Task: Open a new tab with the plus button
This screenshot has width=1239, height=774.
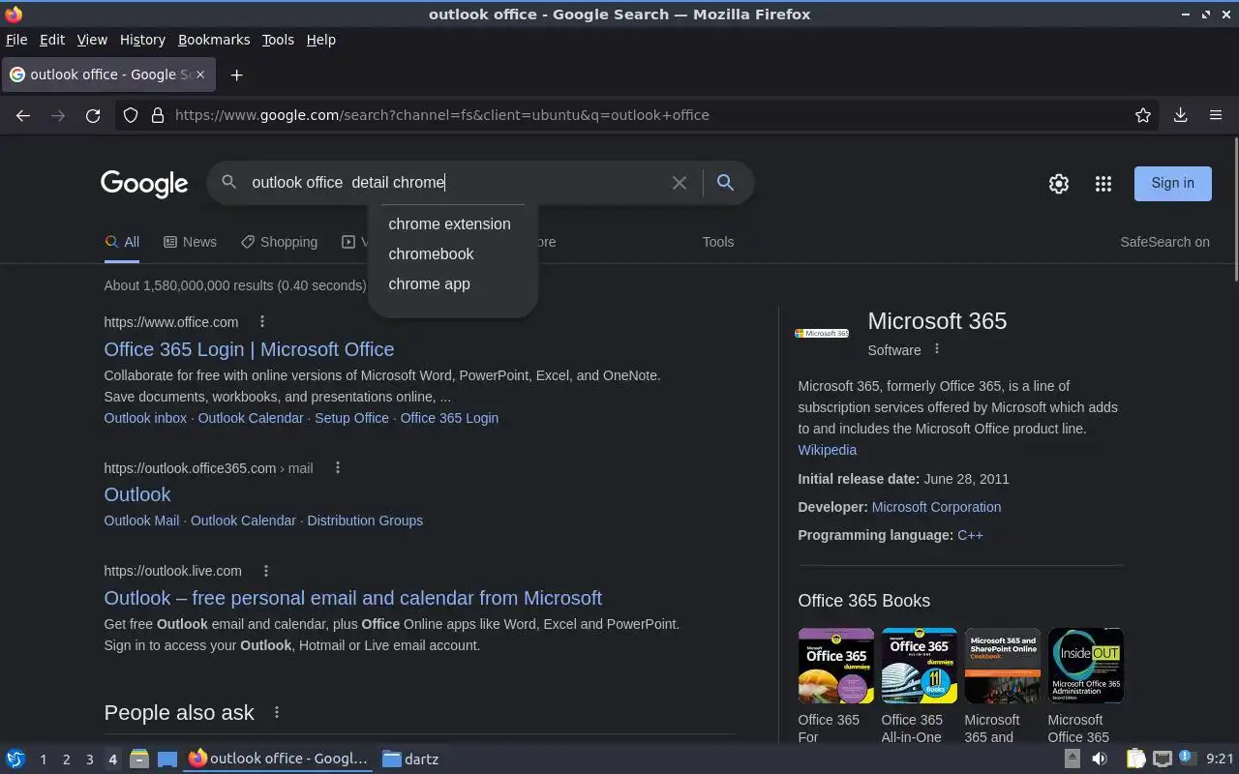Action: (236, 74)
